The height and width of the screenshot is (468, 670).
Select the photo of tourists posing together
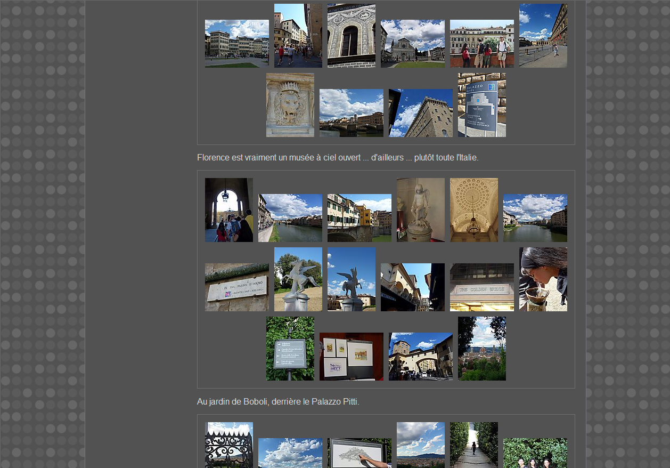tap(481, 44)
